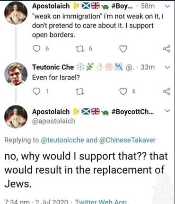Screen dimensions: 175x204
Task: Open the 58m timestamp on the first tweet
Action: tap(148, 6)
